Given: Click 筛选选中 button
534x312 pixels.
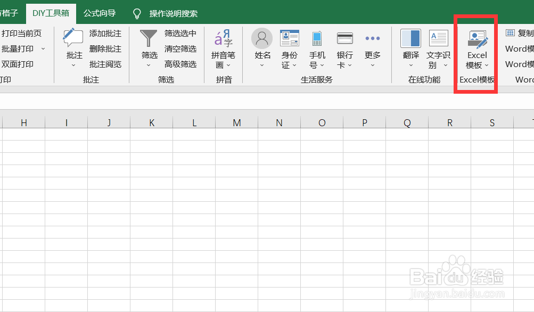Looking at the screenshot, I should (x=180, y=34).
